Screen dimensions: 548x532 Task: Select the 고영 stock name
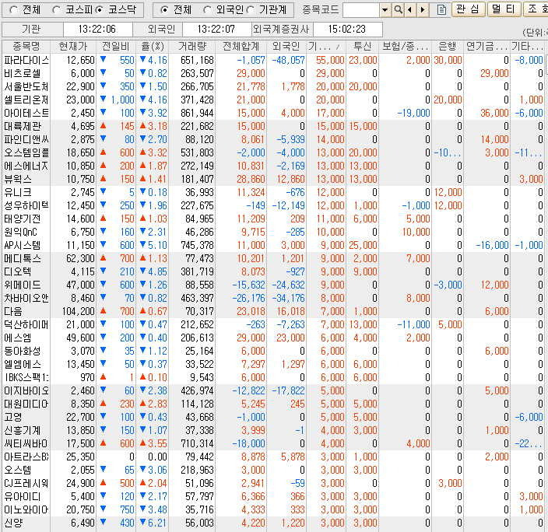click(x=13, y=417)
